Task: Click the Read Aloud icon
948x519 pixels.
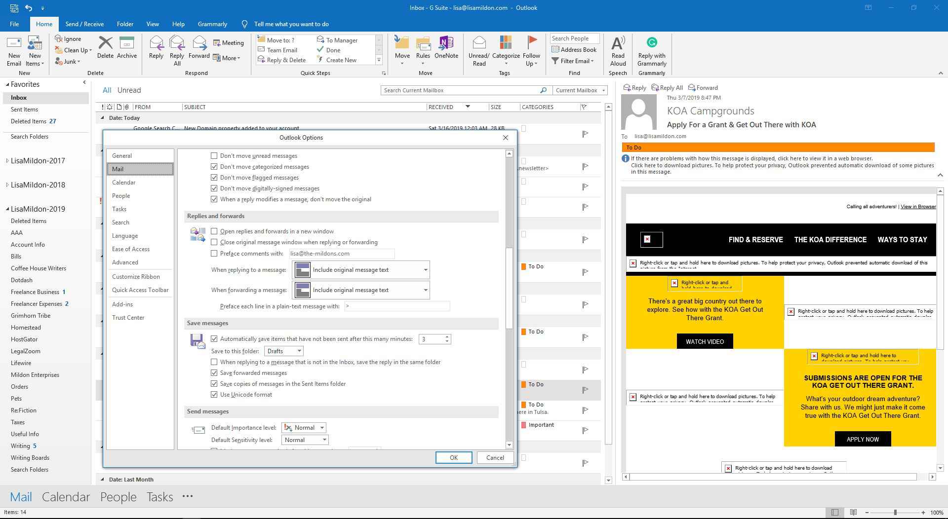Action: click(x=618, y=43)
